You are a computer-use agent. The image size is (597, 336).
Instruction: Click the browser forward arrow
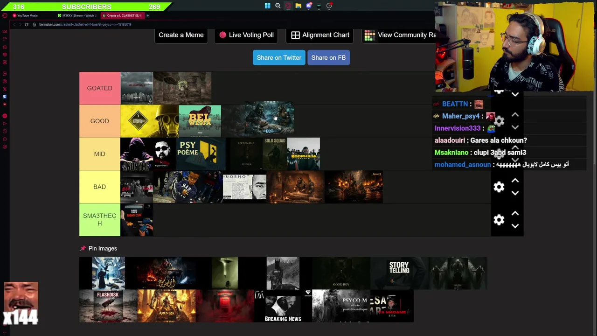tap(20, 24)
